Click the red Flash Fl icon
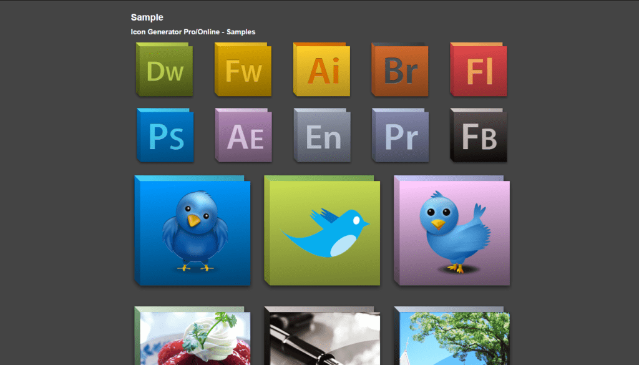This screenshot has width=639, height=365. [x=478, y=70]
